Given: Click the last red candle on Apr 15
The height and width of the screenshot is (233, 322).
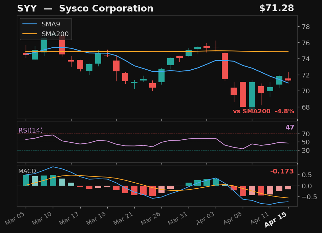Looking at the screenshot, I should pos(288,79).
